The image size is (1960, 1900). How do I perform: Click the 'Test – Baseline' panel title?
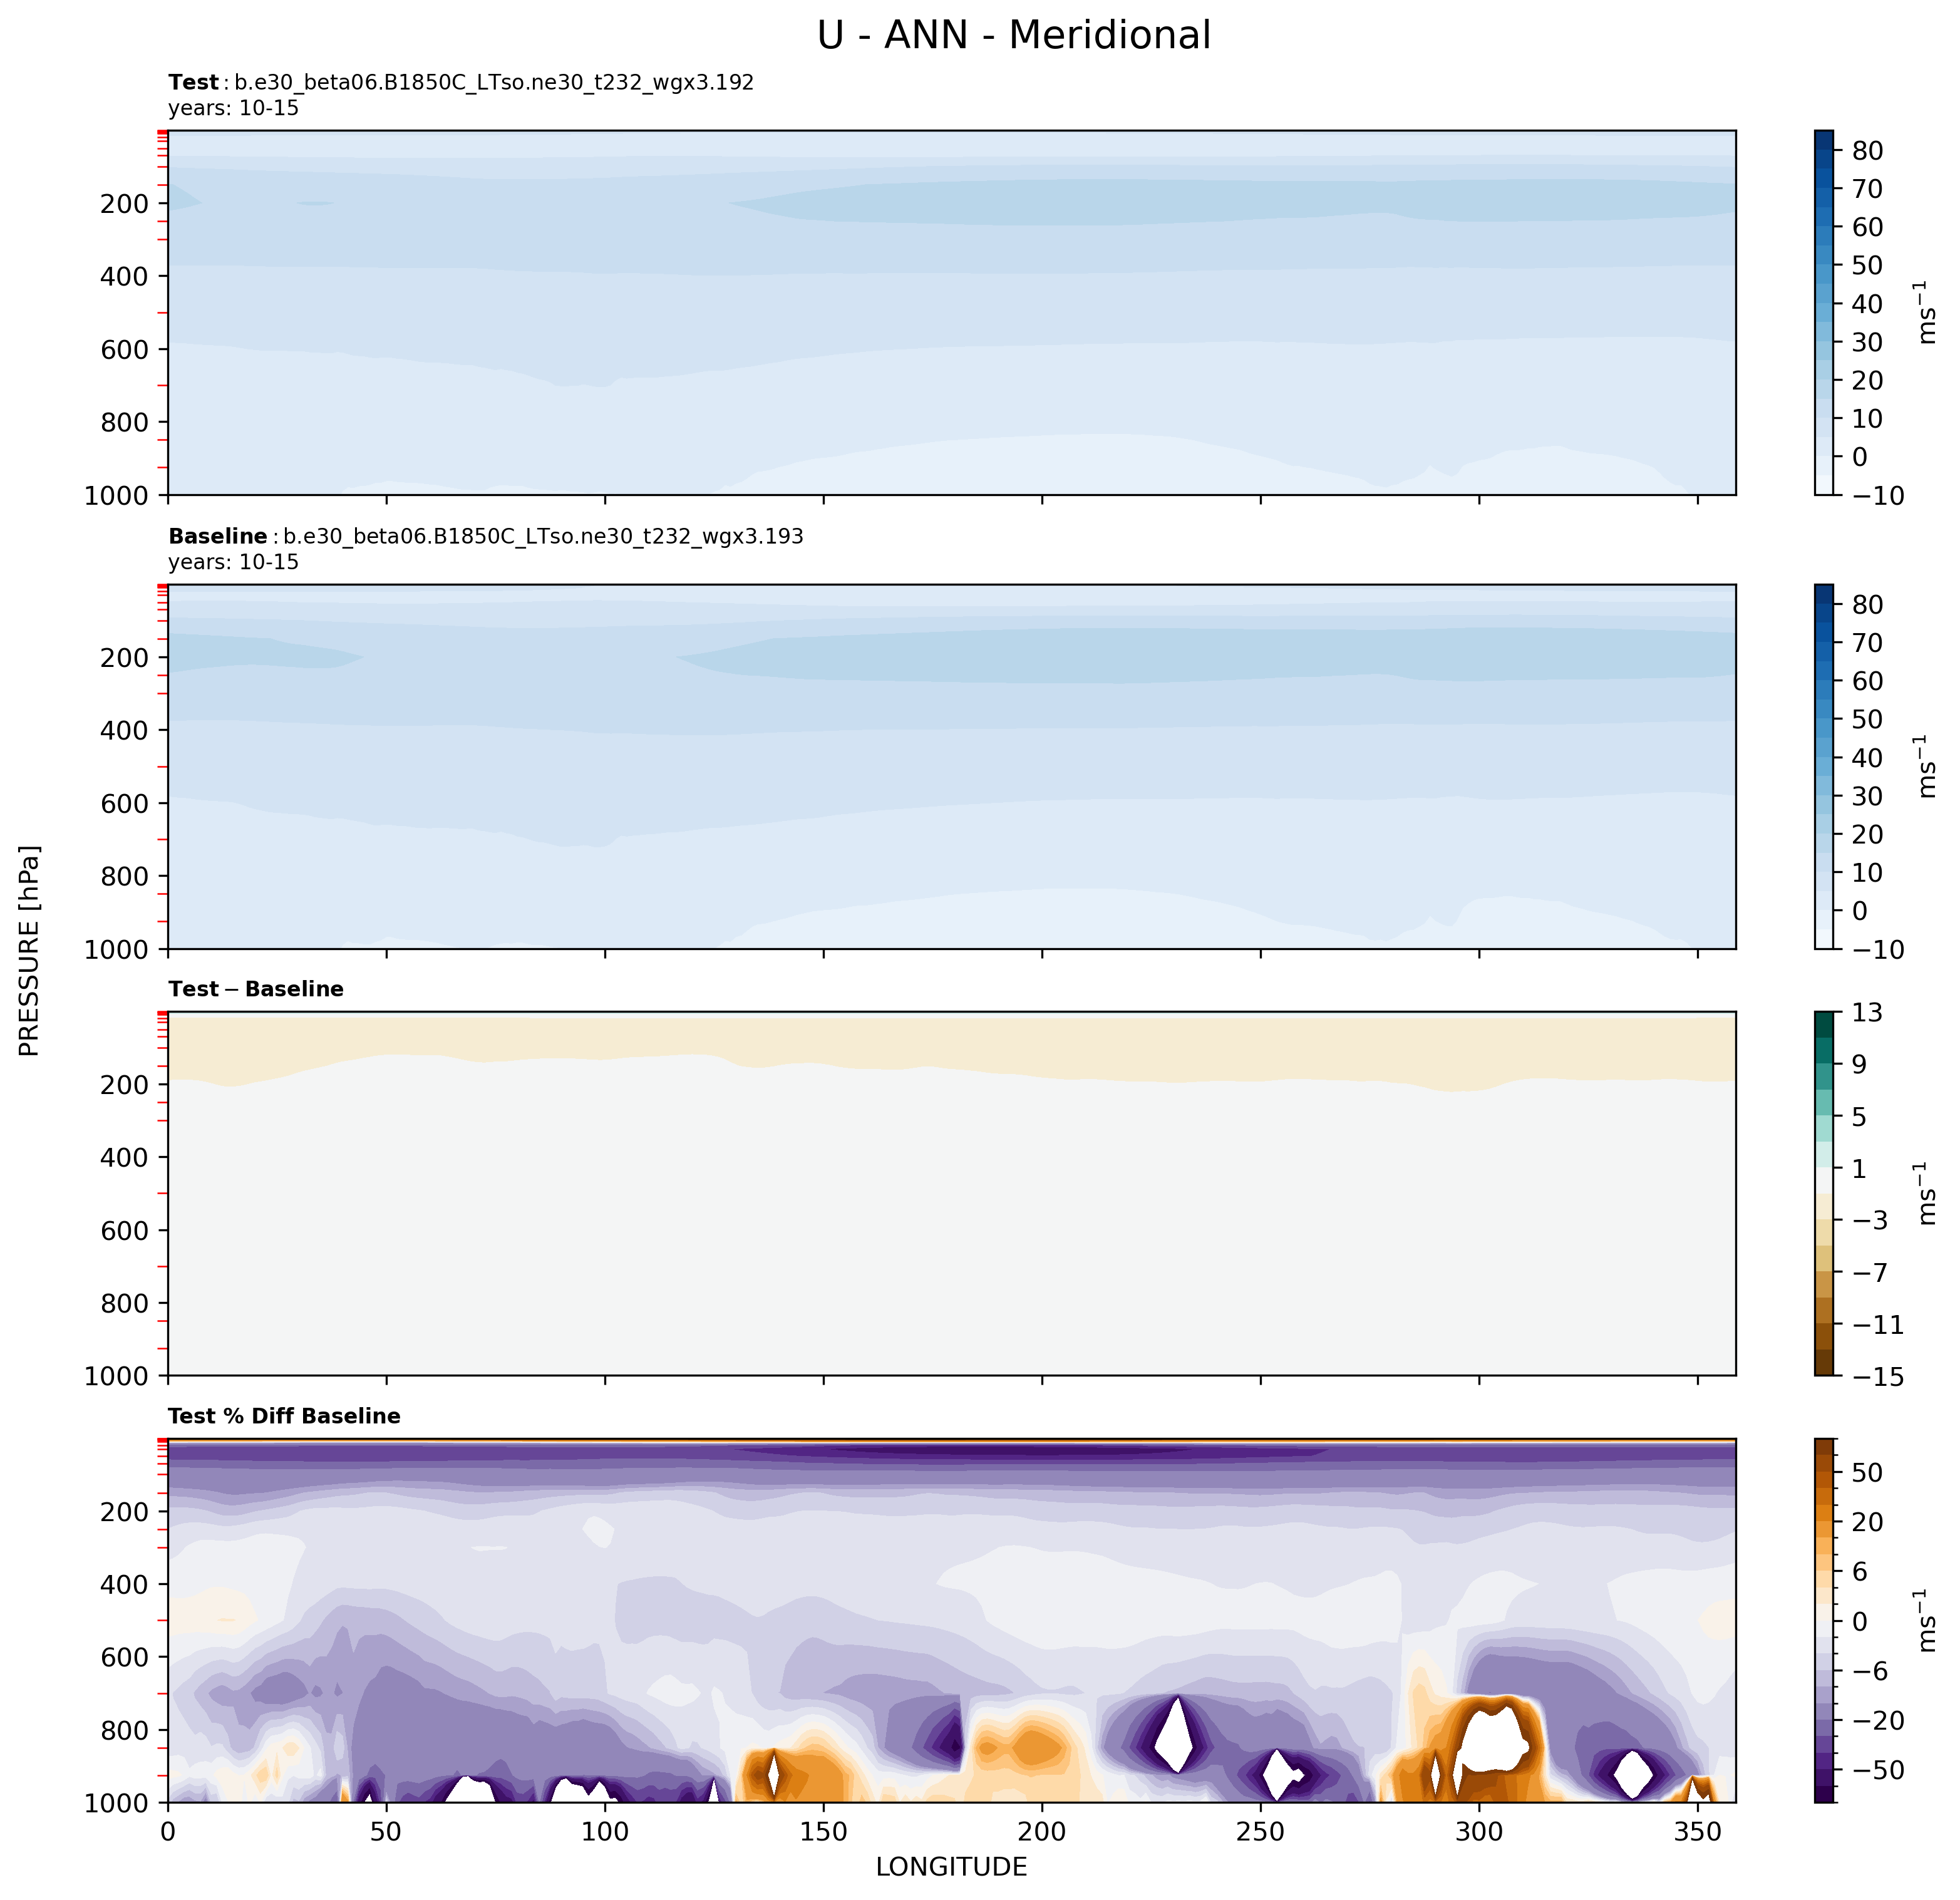tap(256, 989)
